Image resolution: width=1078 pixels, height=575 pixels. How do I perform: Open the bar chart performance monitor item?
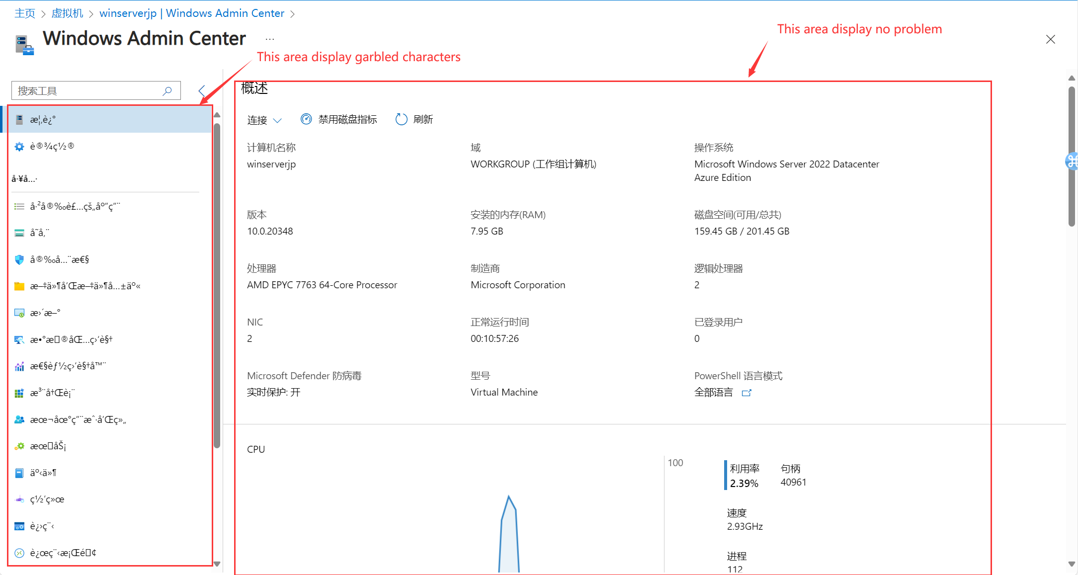point(107,366)
